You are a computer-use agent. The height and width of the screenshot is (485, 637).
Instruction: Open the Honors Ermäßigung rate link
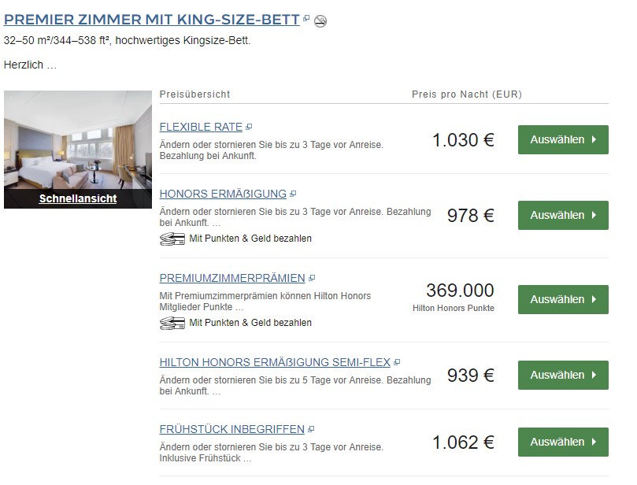(x=223, y=194)
